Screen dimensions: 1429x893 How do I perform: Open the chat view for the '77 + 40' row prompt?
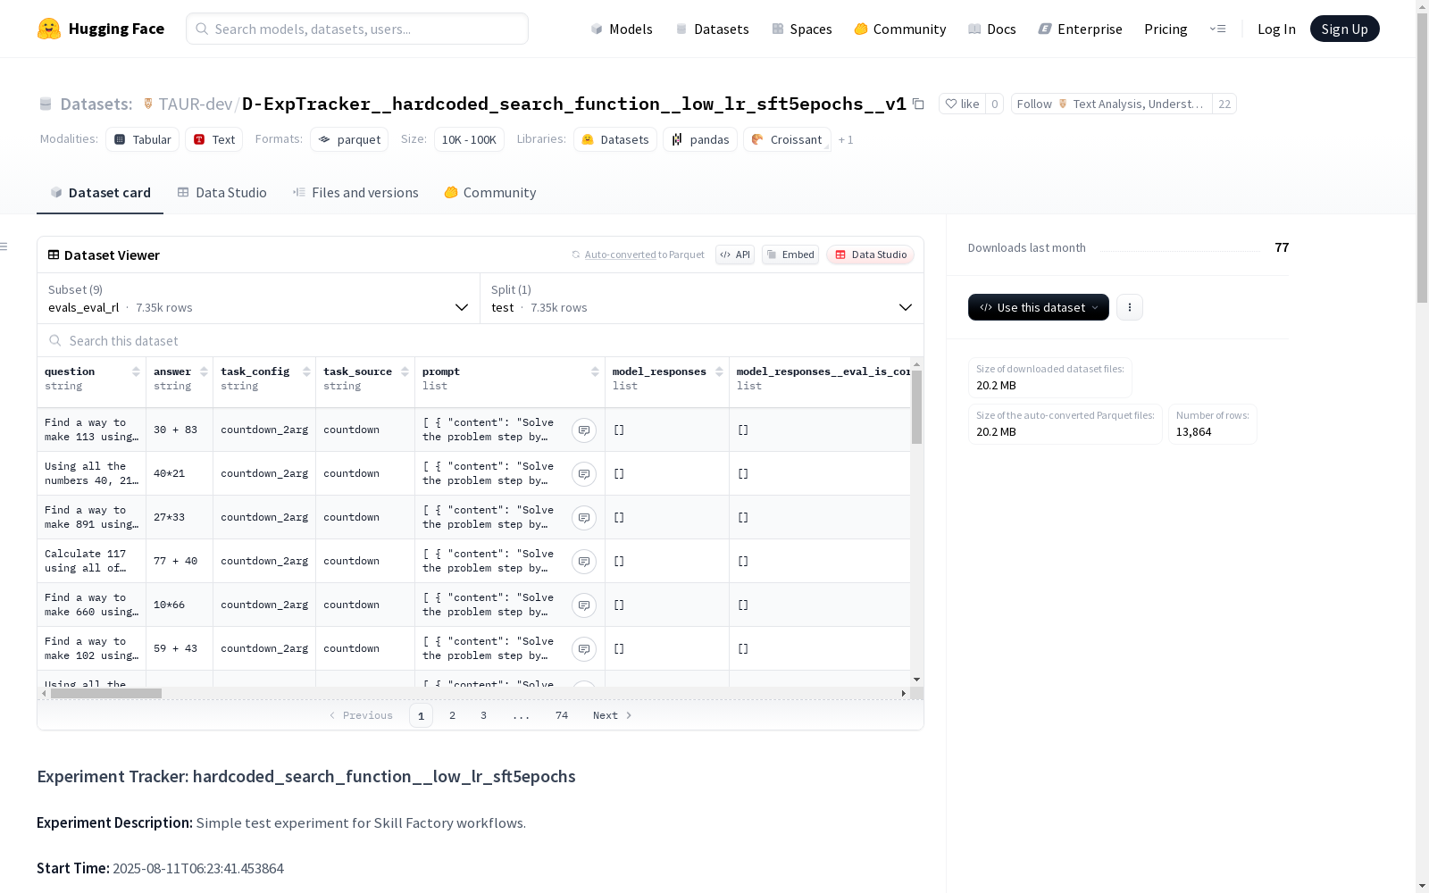pos(584,562)
